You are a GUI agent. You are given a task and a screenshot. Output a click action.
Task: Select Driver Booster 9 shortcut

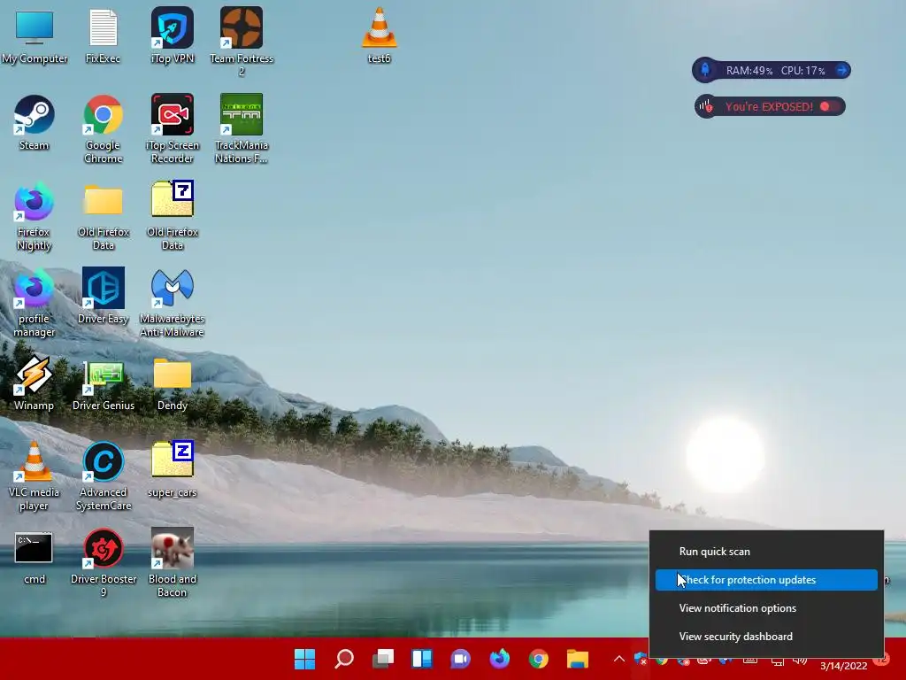click(x=103, y=562)
